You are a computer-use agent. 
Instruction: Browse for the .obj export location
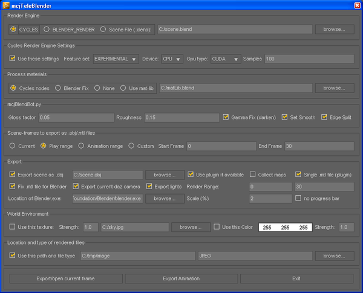165,175
